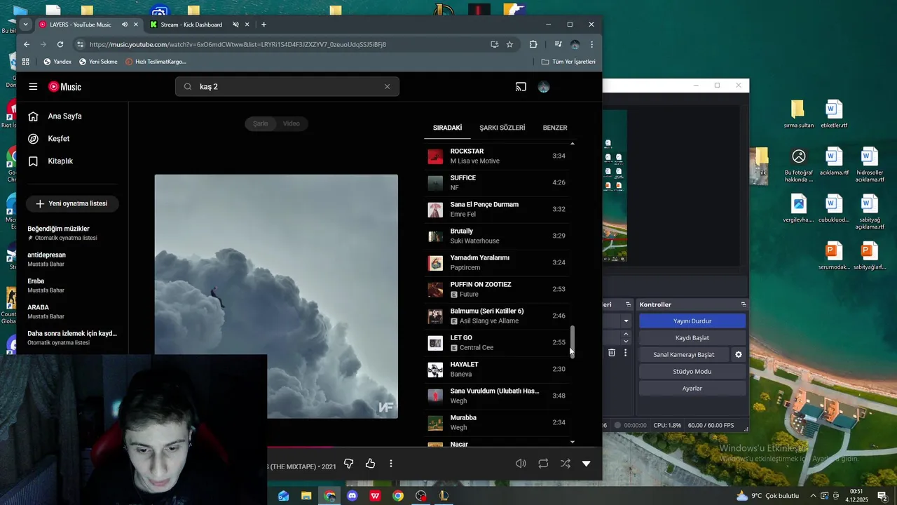Screen dimensions: 897x505
Task: Select Şarkı in the song/video switch
Action: [261, 123]
